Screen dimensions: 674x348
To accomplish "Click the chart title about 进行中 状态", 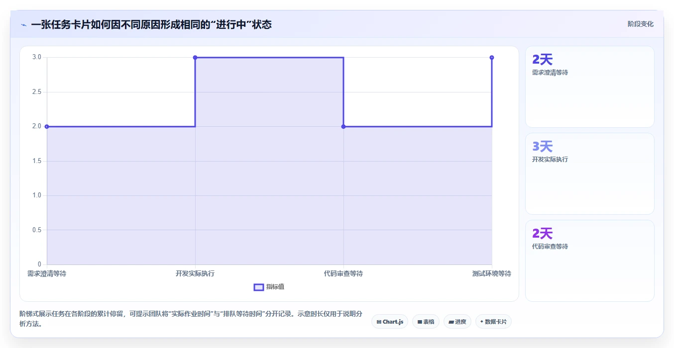I will pyautogui.click(x=151, y=24).
